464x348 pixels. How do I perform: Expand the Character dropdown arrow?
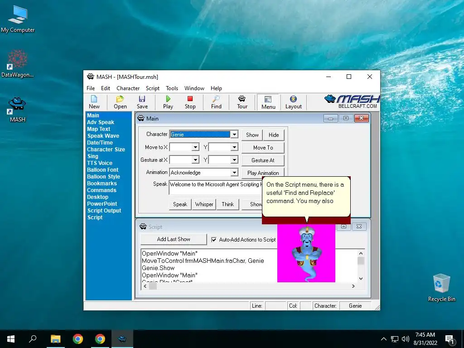(234, 134)
